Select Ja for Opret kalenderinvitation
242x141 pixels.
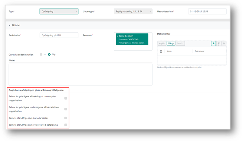(41, 55)
